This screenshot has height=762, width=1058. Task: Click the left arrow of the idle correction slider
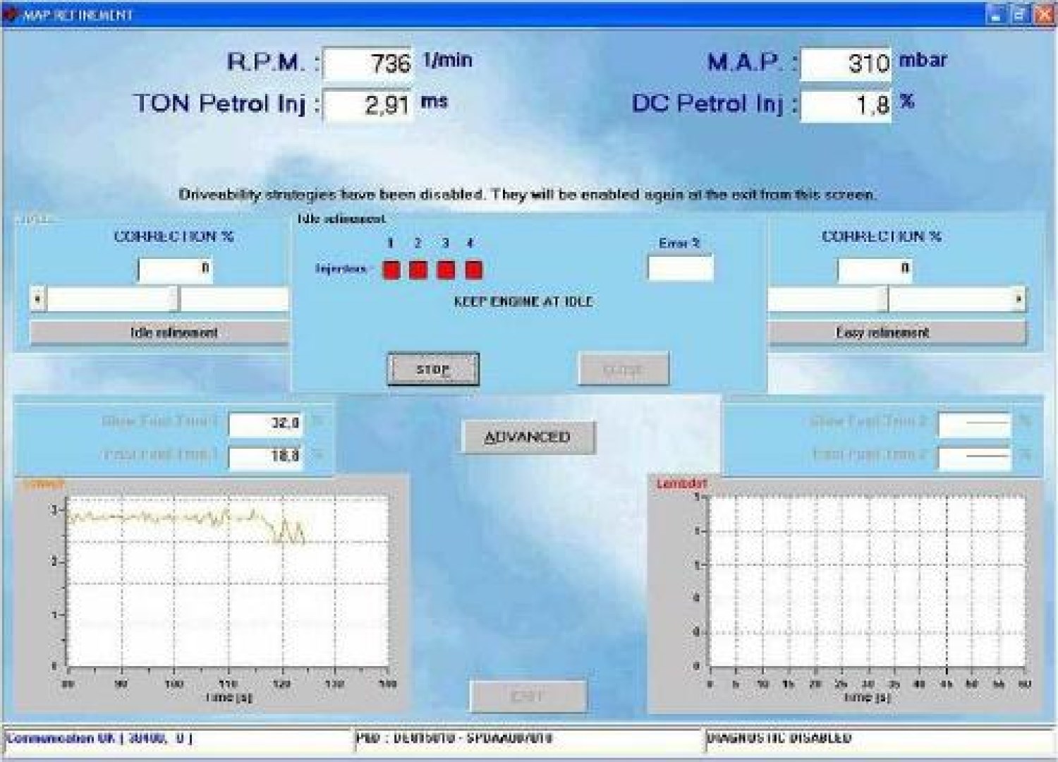point(37,299)
